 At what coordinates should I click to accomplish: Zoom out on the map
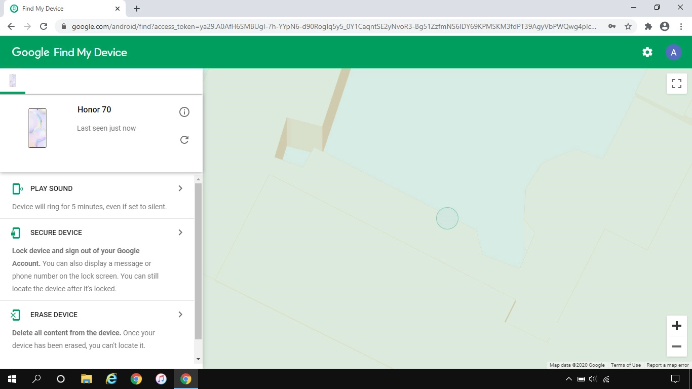click(676, 346)
